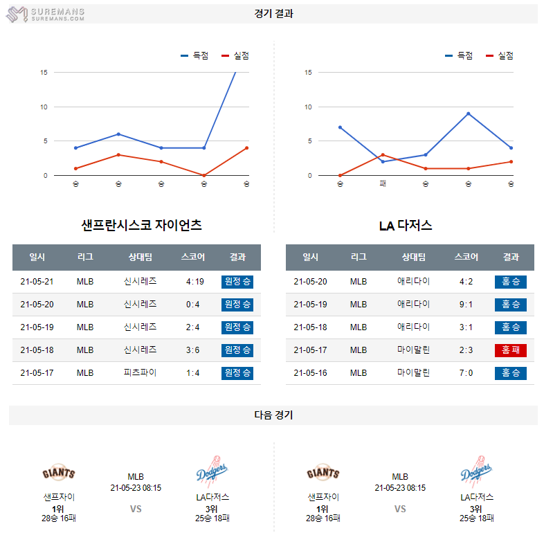This screenshot has width=544, height=542.
Task: Click the LA 다저스 team title
Action: tap(406, 225)
